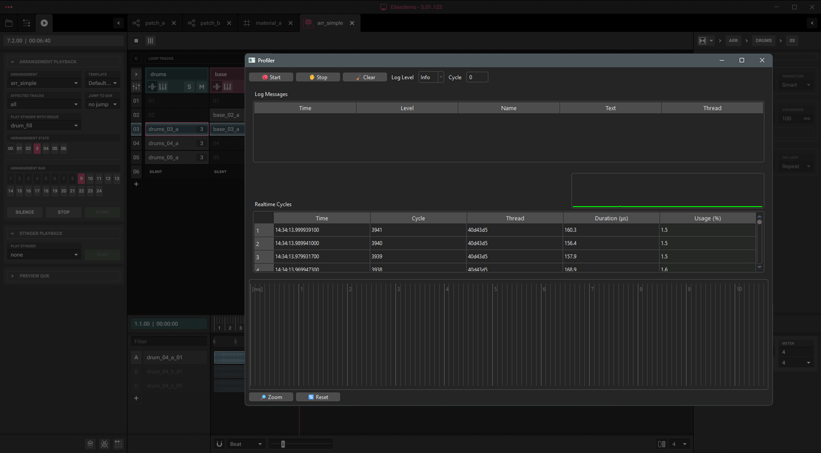Switch to the material_a tab
The height and width of the screenshot is (453, 821).
[269, 23]
